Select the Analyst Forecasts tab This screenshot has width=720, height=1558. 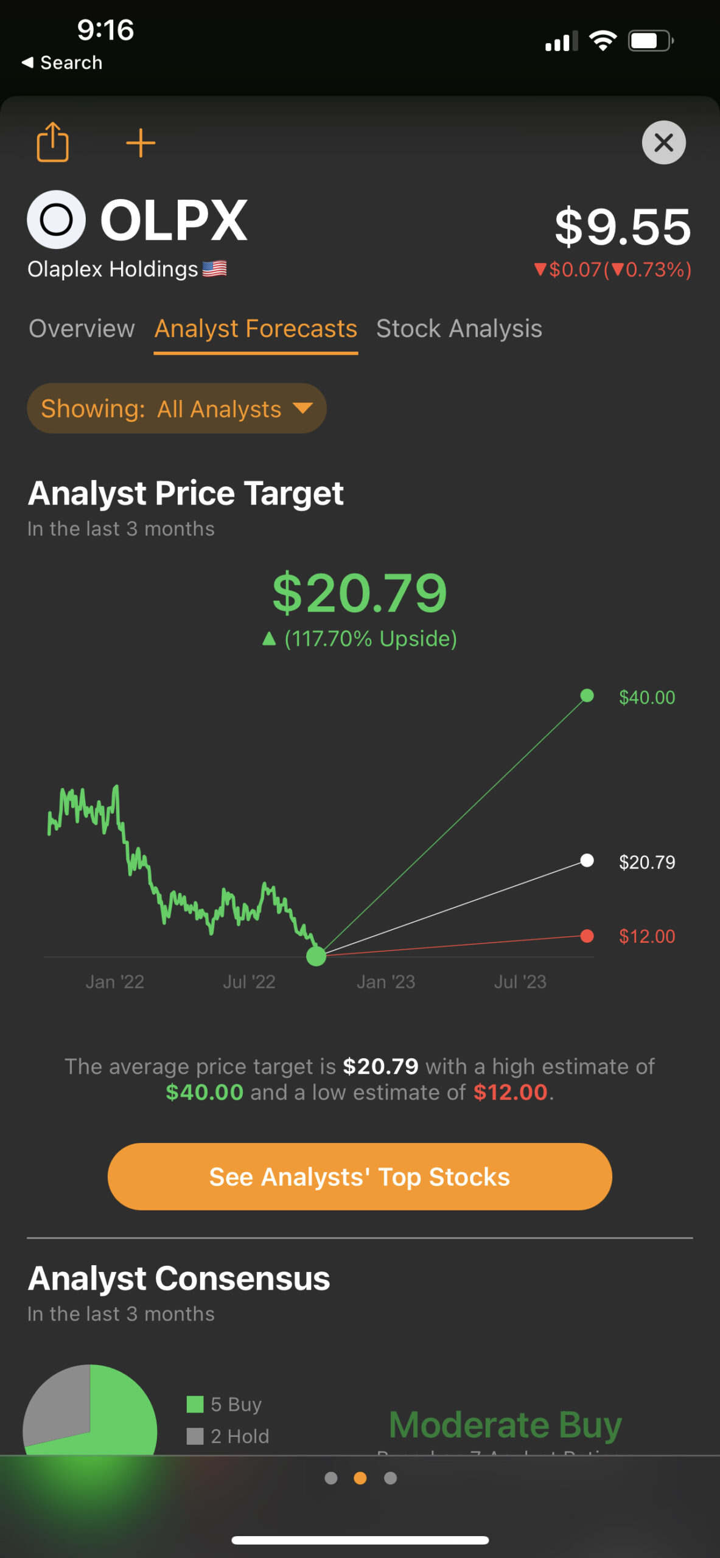tap(256, 329)
